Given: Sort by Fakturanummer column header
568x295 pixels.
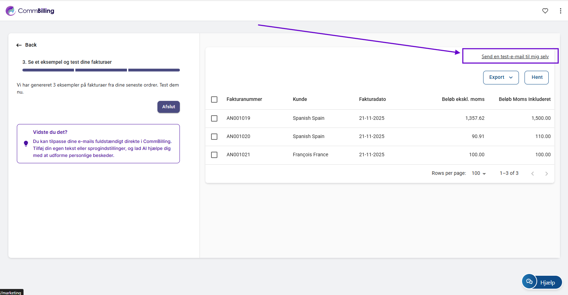Looking at the screenshot, I should pos(244,100).
